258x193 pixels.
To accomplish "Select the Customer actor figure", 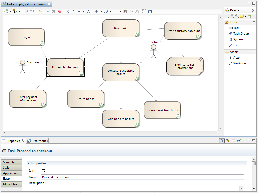I will (x=22, y=67).
